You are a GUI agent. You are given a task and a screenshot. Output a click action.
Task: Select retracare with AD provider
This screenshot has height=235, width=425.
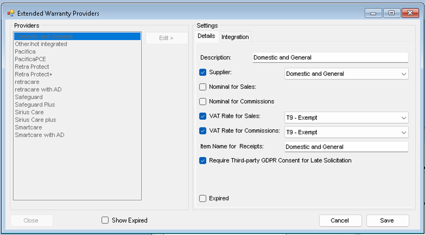(x=77, y=89)
